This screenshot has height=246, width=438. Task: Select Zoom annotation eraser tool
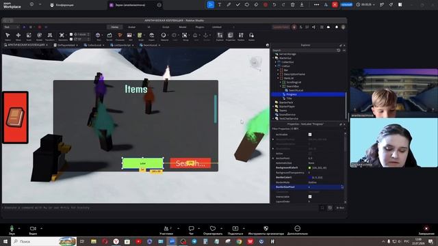coord(256,5)
